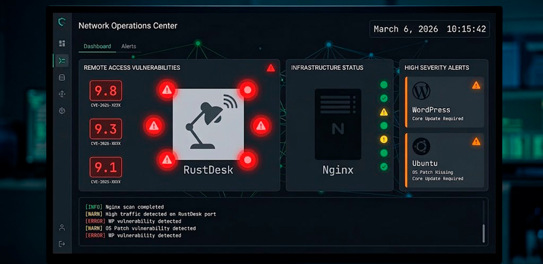This screenshot has height=264, width=543.
Task: Toggle the yellow warning indicator in Infrastructure Status
Action: (383, 112)
